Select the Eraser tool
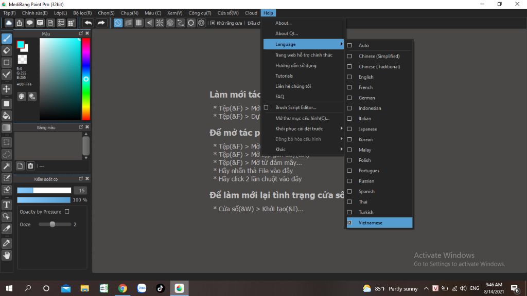This screenshot has height=296, width=527. [6, 51]
